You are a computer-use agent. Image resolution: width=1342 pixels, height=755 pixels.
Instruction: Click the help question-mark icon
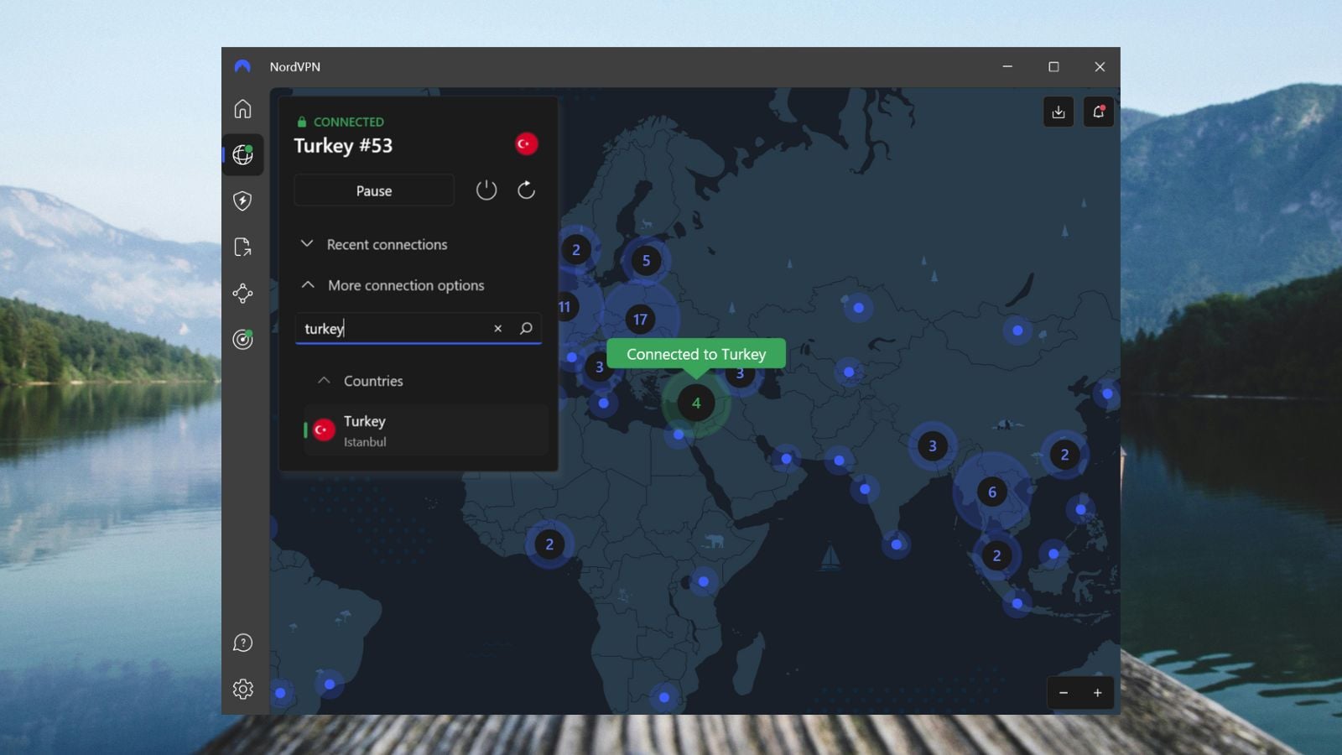(242, 642)
